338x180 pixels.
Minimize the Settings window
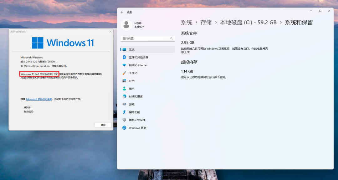[311, 11]
